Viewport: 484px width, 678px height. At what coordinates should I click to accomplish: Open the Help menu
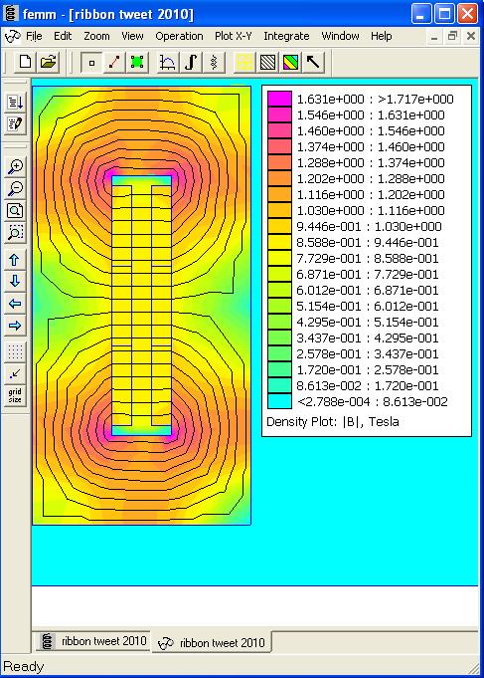(x=382, y=36)
